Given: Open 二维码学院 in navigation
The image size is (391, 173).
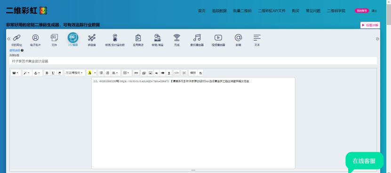Looking at the screenshot, I should pos(336,11).
